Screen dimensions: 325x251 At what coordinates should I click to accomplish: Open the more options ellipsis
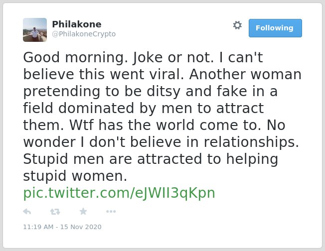[111, 212]
